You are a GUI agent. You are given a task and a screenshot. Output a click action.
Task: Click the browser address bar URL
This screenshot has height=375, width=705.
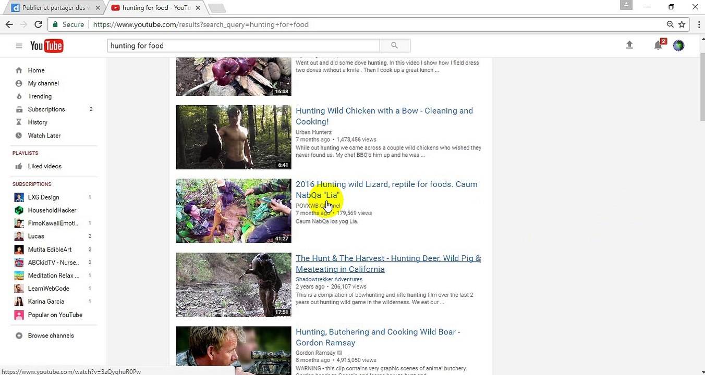tap(201, 24)
